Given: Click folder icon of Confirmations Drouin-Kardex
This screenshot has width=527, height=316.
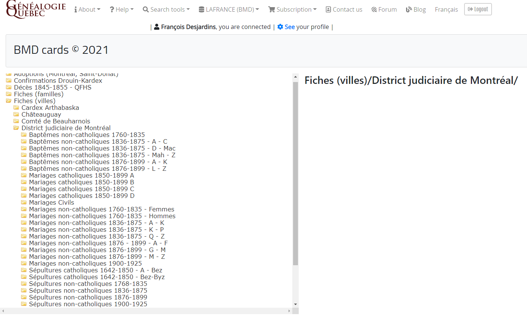Looking at the screenshot, I should 9,81.
